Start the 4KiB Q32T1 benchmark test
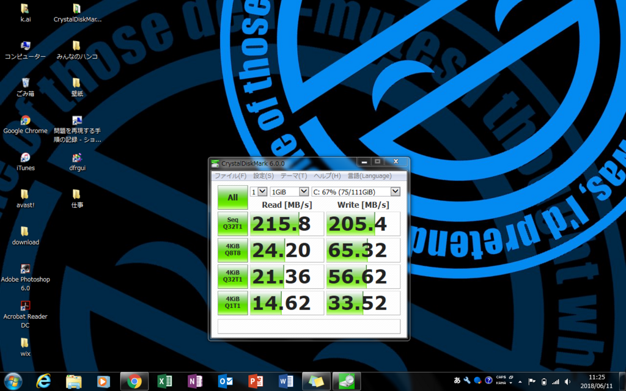Screen dimensions: 626x391 point(233,277)
